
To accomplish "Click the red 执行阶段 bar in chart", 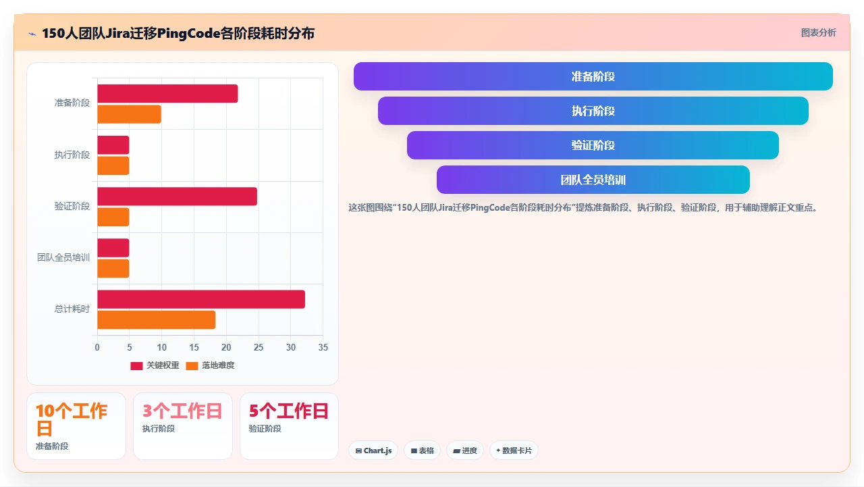I will pos(113,145).
